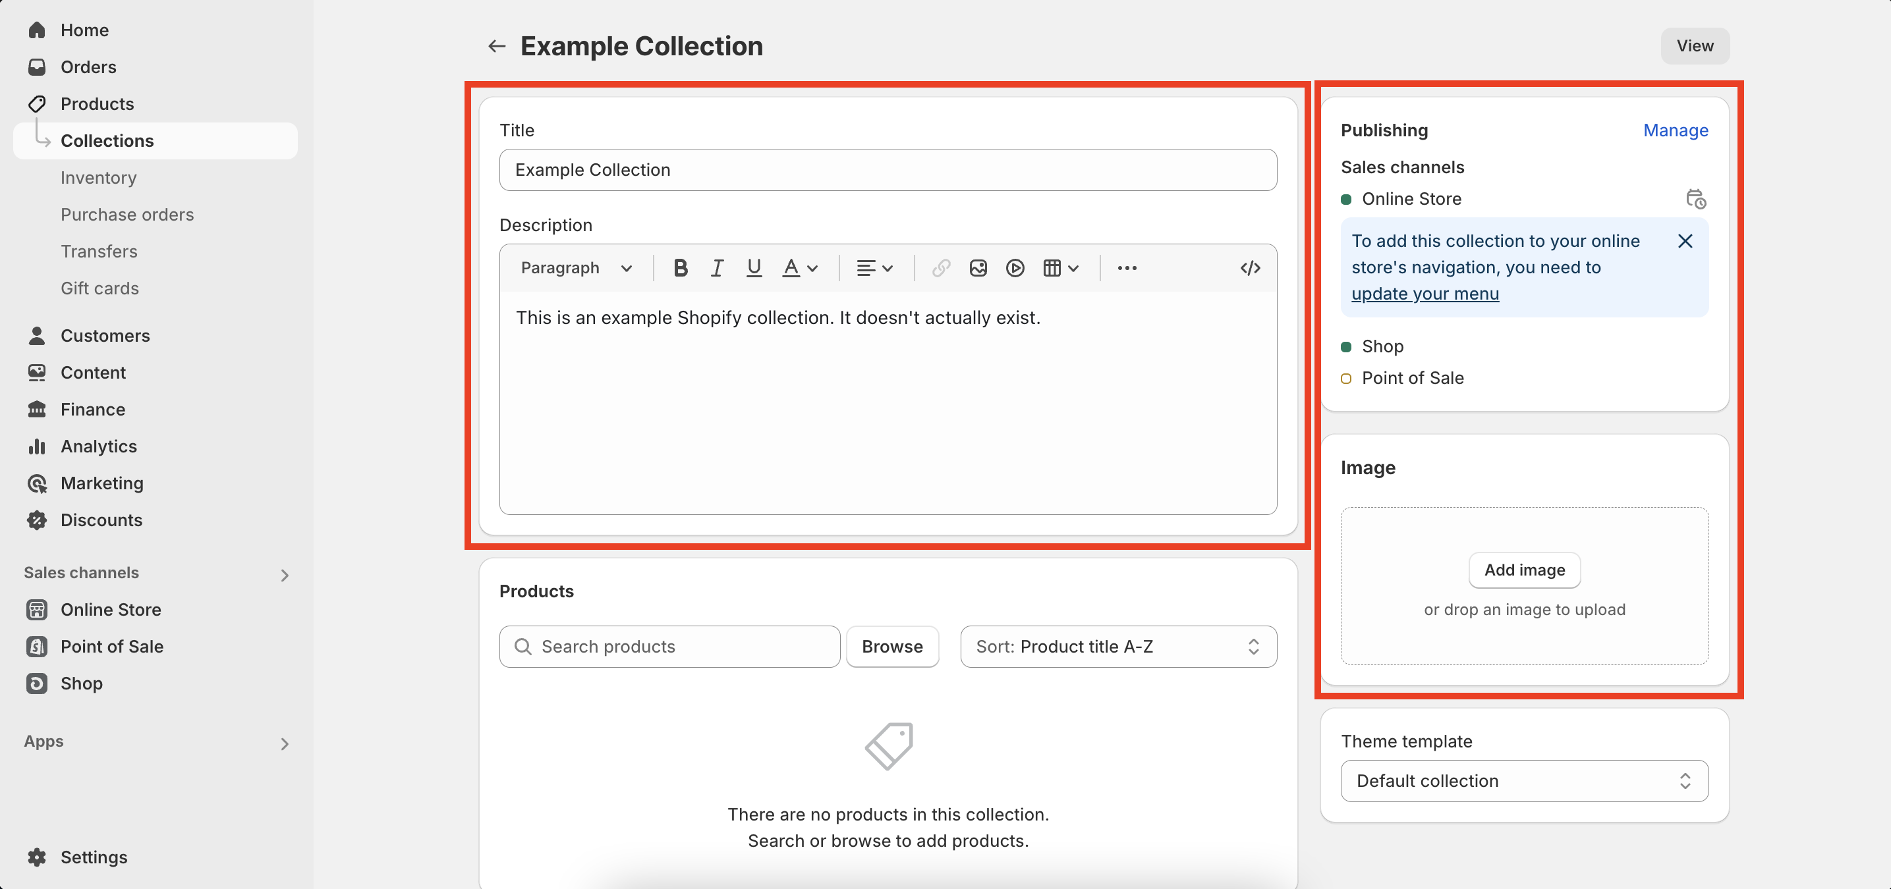The width and height of the screenshot is (1891, 889).
Task: Click the update your menu link
Action: coord(1425,294)
